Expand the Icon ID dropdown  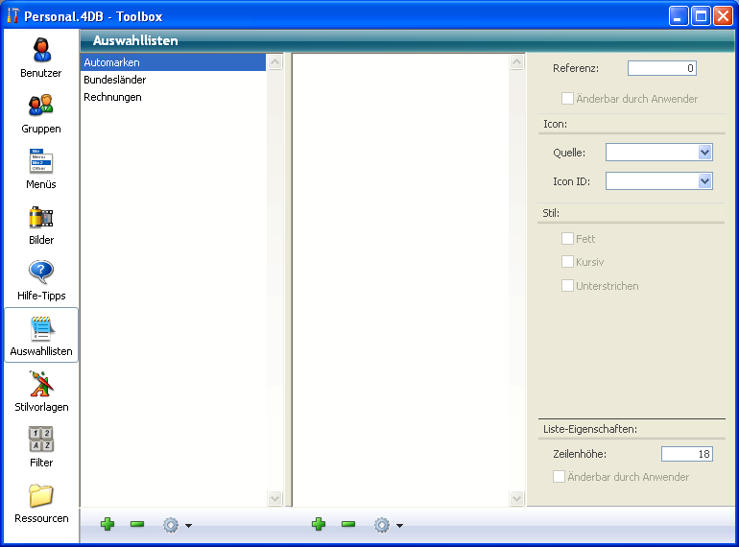click(704, 181)
